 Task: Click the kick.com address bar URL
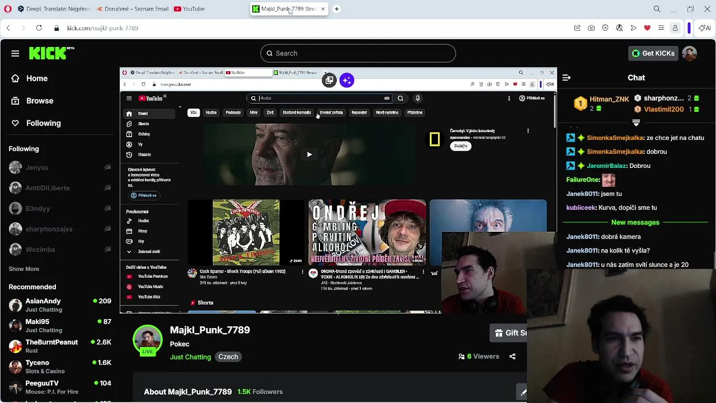click(102, 28)
